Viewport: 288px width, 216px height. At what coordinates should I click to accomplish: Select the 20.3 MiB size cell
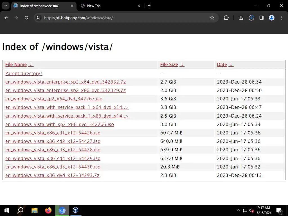click(170, 167)
